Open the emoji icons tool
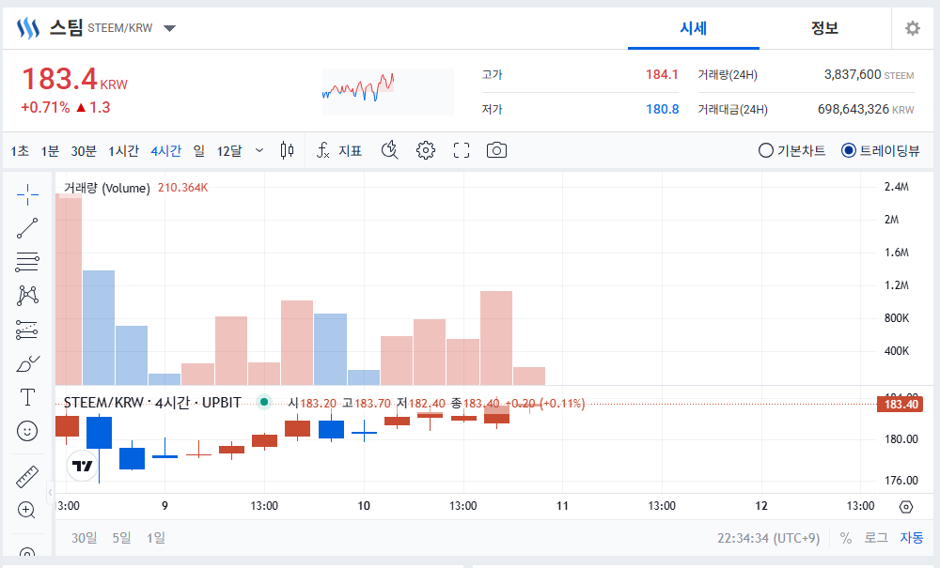This screenshot has width=940, height=568. pos(27,431)
